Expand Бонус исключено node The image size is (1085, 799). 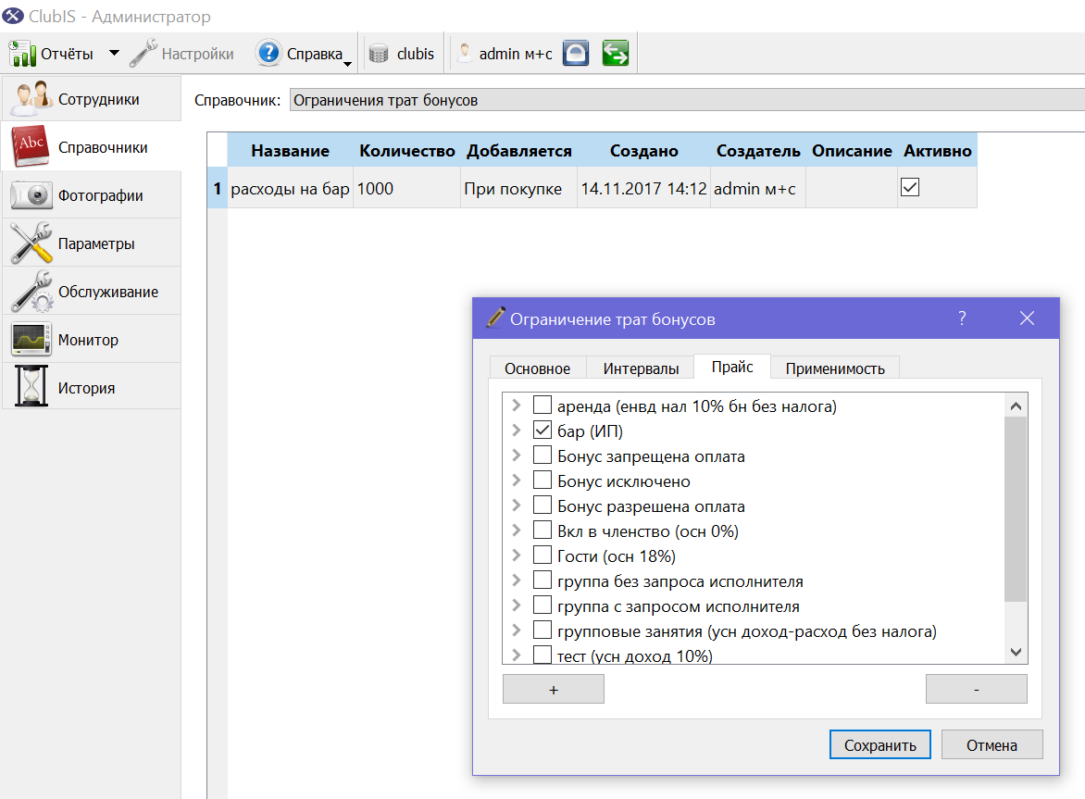click(517, 480)
